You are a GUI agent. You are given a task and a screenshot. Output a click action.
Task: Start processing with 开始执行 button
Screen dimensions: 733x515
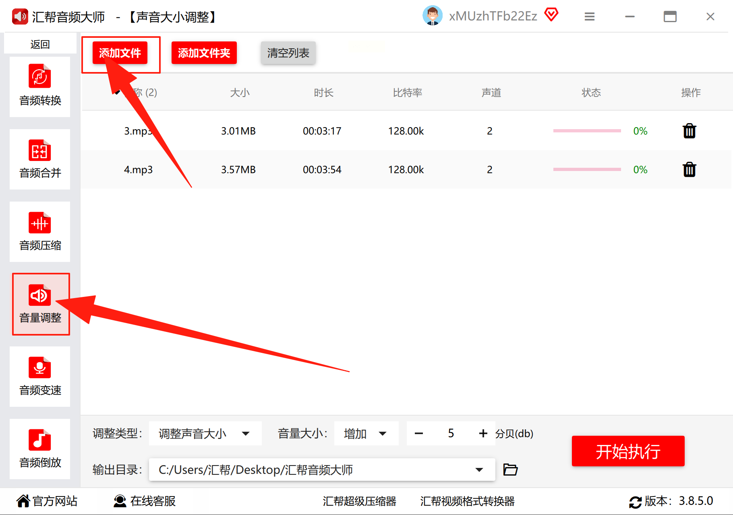[628, 451]
